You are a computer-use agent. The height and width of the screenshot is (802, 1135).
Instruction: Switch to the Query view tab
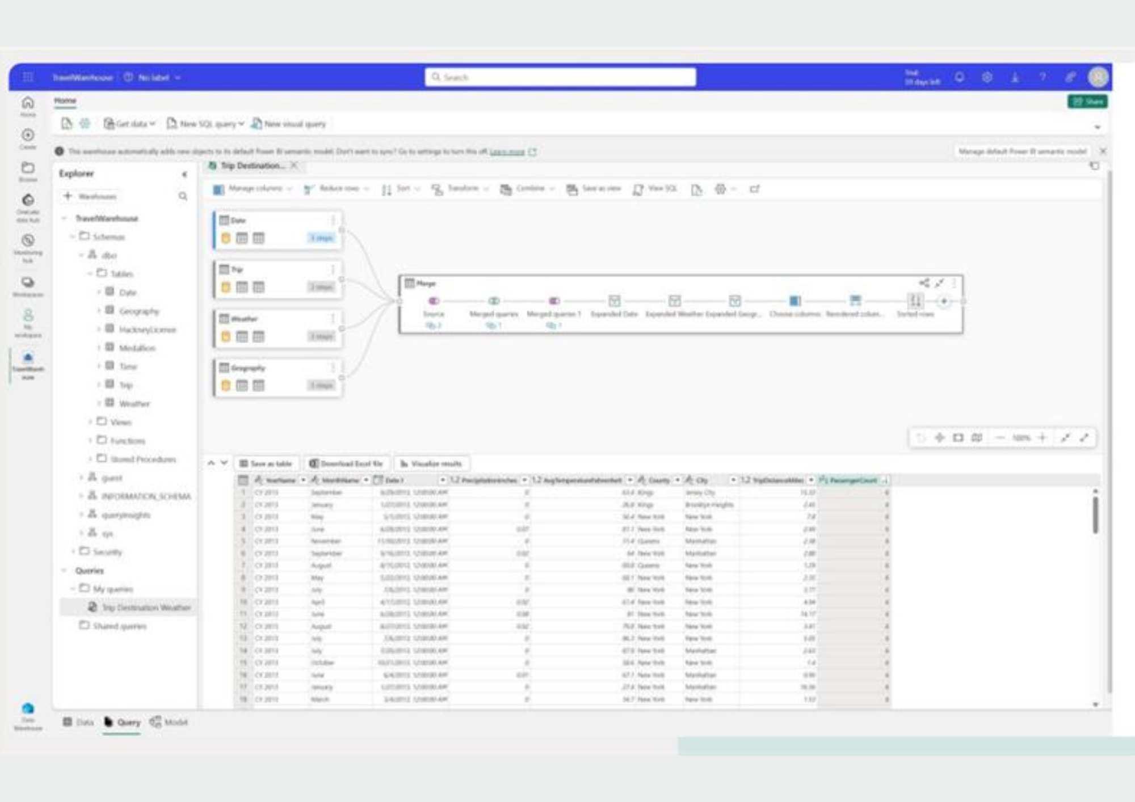coord(122,722)
